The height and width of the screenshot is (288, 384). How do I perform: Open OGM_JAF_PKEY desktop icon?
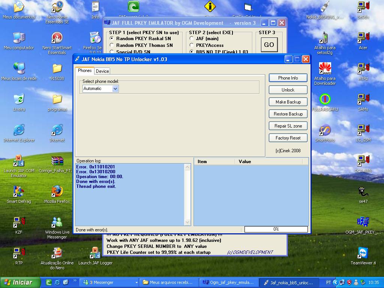click(x=363, y=225)
